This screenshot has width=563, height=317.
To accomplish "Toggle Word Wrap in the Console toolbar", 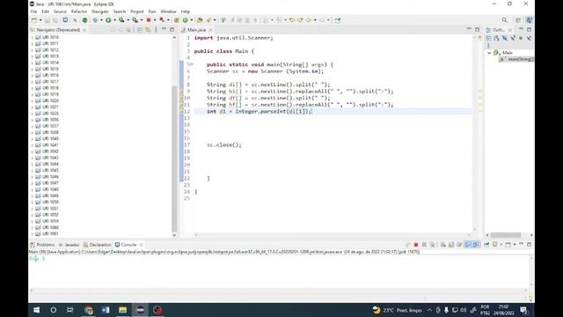I will point(459,245).
